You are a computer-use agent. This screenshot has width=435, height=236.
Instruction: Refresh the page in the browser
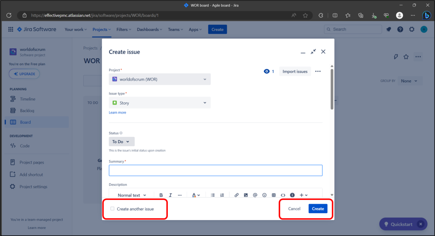[9, 16]
